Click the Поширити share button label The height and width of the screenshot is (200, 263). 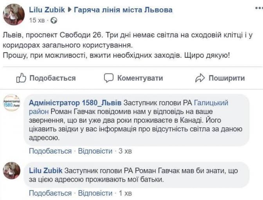click(x=227, y=78)
